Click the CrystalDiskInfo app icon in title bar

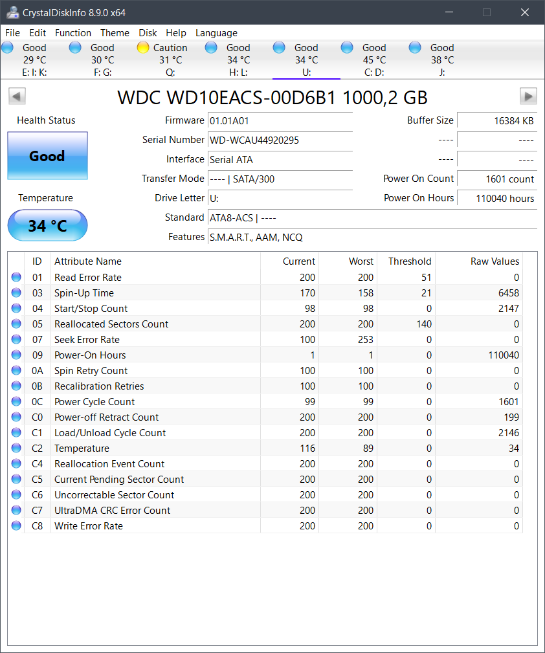tap(12, 12)
